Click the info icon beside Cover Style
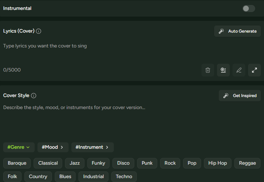This screenshot has width=264, height=182. point(34,96)
